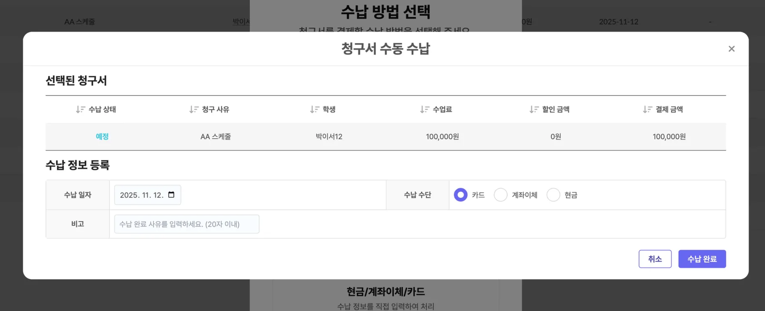Click the 박이서12 student cell

click(329, 137)
